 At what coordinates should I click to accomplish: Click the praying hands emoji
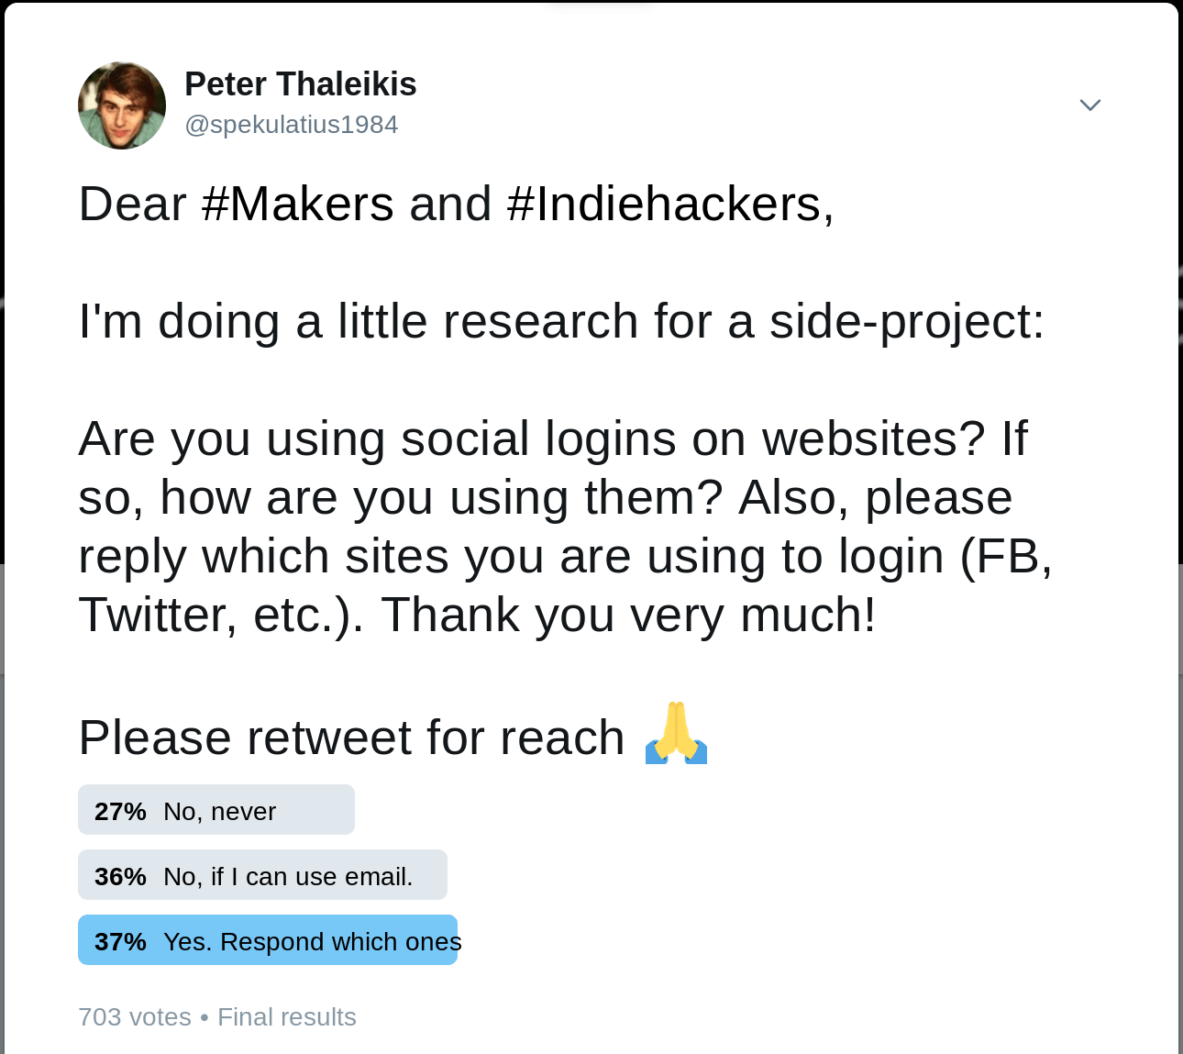pos(676,734)
